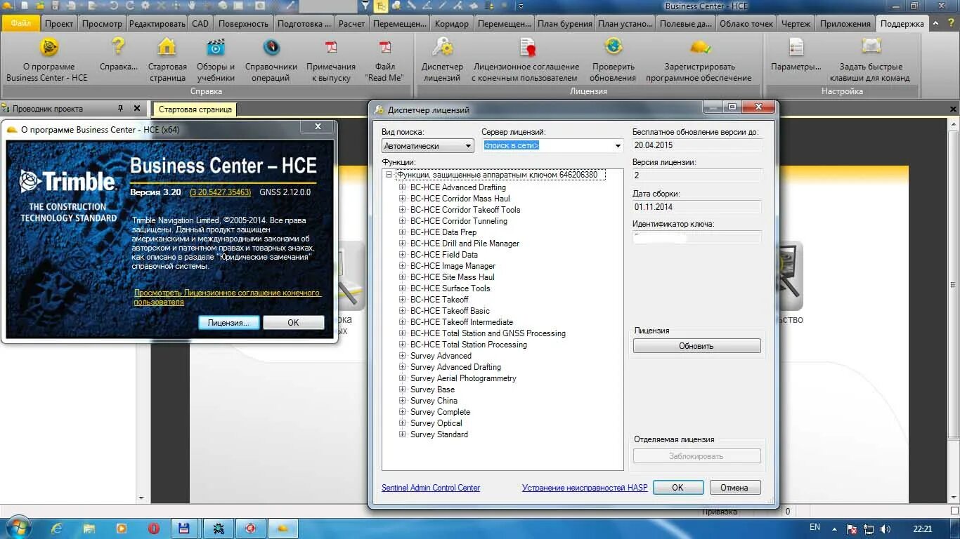Click Отмена in Диспетчер лицензий dialog
Screen dimensions: 960x539
click(x=734, y=487)
